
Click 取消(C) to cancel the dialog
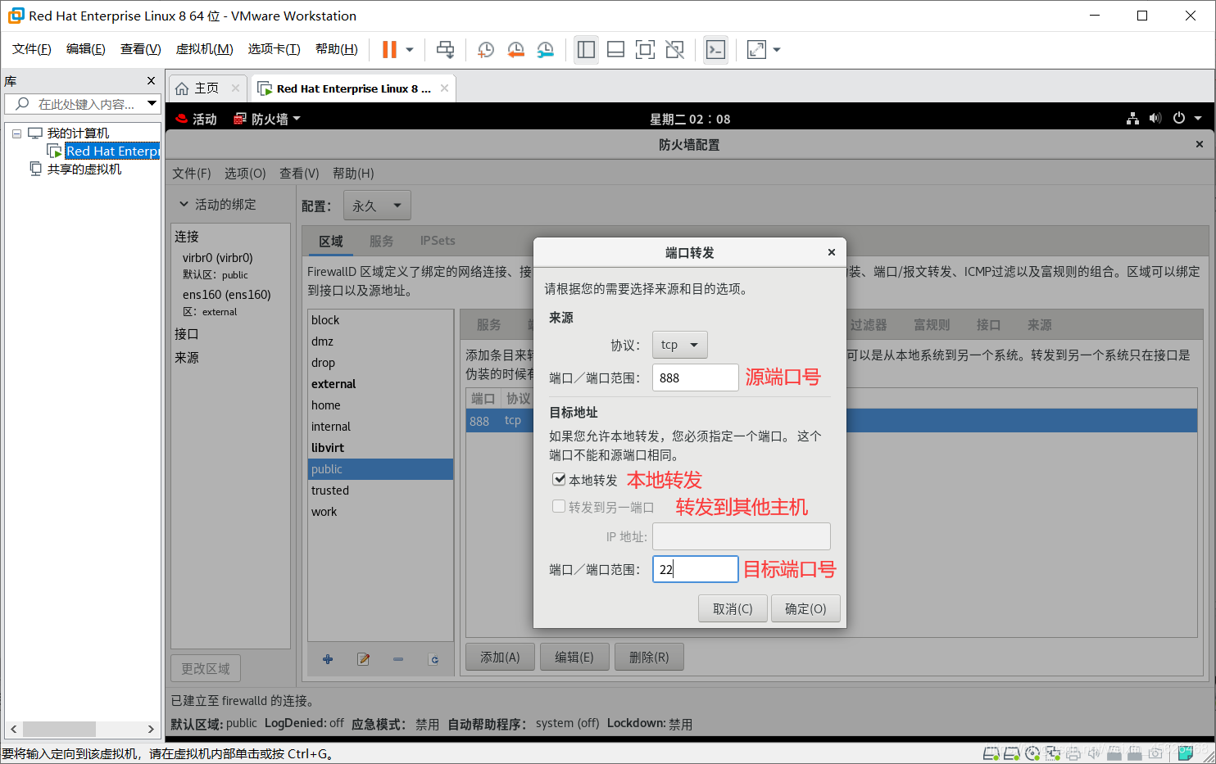point(733,608)
